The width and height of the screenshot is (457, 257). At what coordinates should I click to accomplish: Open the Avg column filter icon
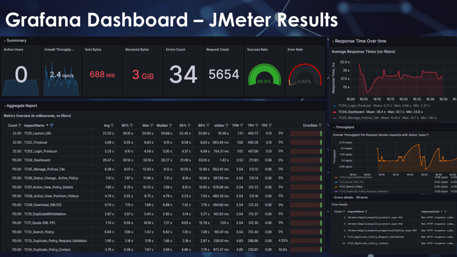112,125
